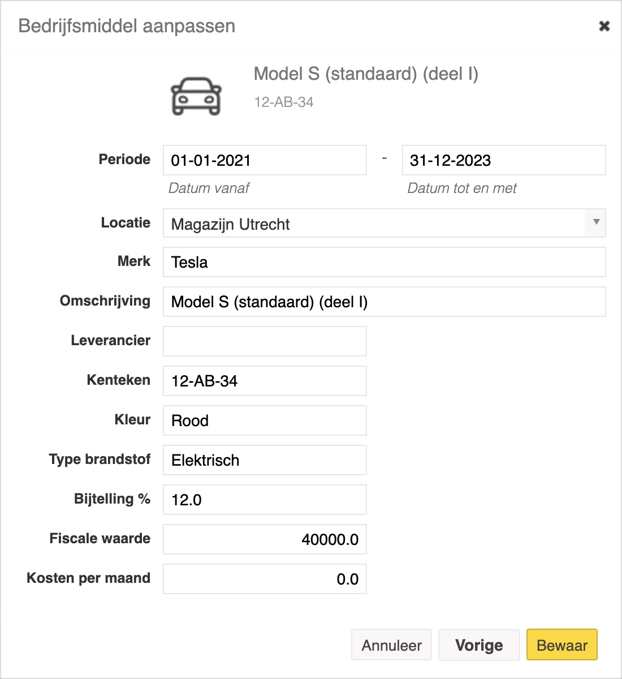Click the Kenteken label

[x=119, y=380]
